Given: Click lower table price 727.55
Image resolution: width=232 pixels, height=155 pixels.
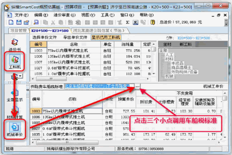Looking at the screenshot, I should pyautogui.click(x=129, y=111).
